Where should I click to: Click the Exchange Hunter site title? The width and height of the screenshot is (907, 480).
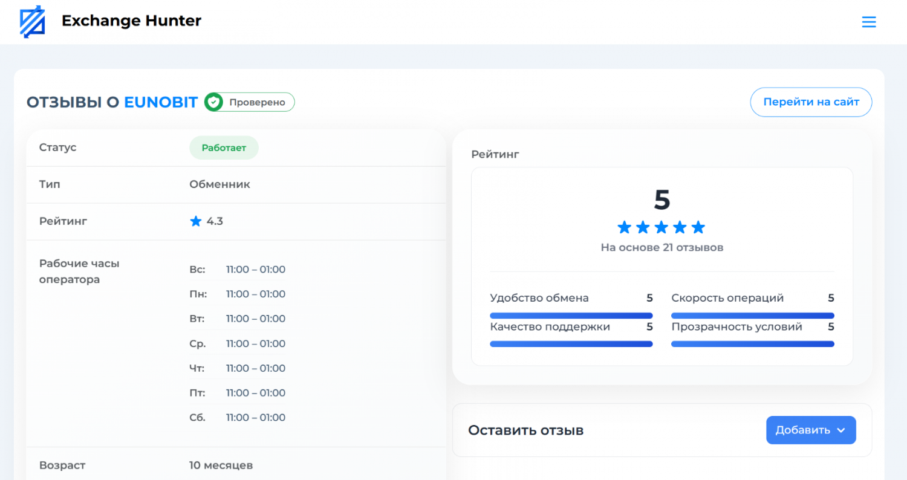[x=131, y=21]
